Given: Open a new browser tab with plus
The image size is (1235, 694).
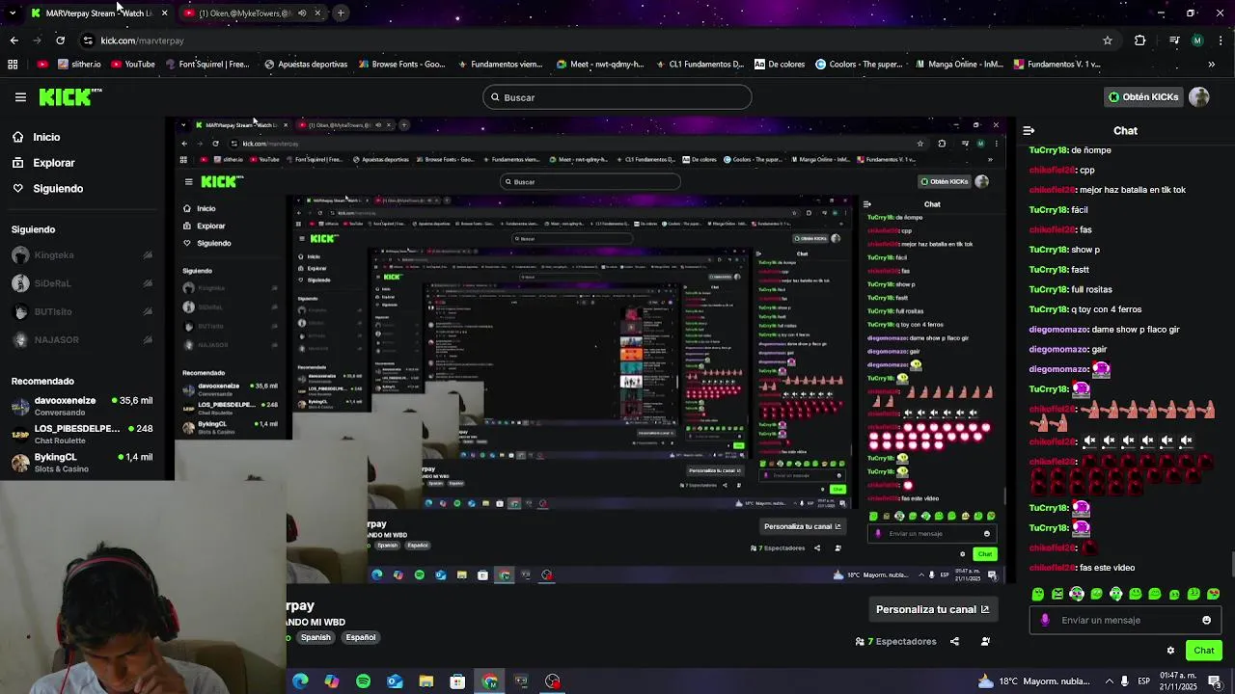Looking at the screenshot, I should [x=341, y=13].
